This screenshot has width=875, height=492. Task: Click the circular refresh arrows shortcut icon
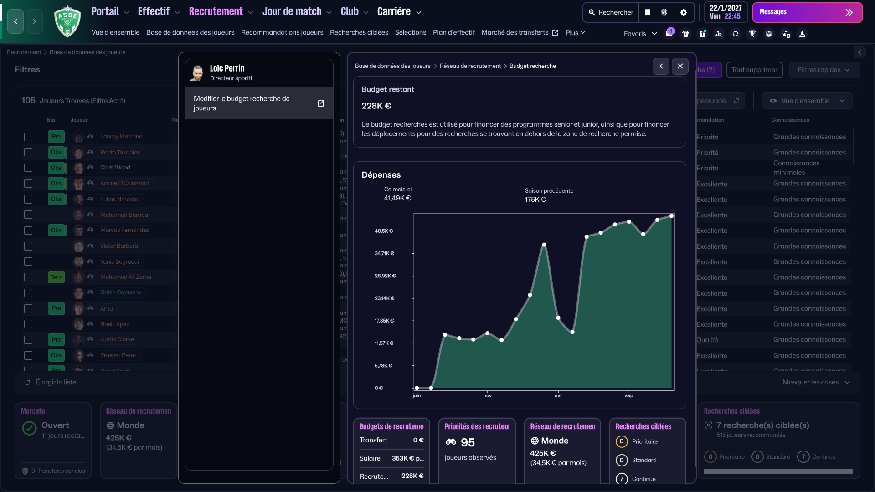(736, 34)
